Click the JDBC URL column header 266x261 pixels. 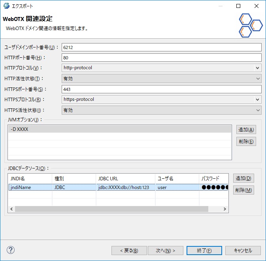pyautogui.click(x=125, y=178)
